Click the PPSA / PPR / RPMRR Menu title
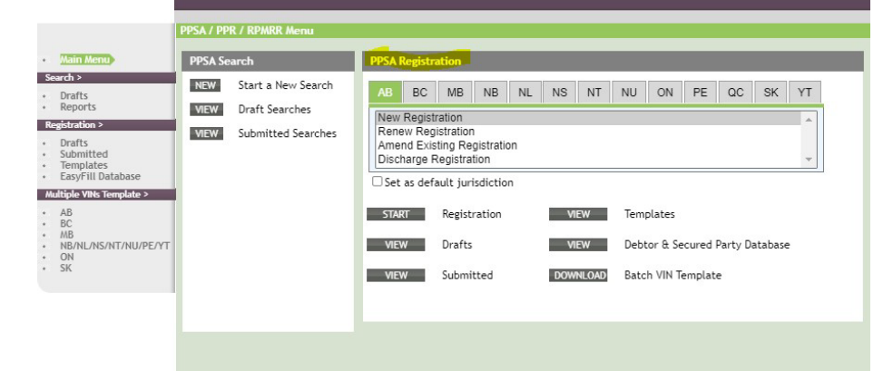Image resolution: width=893 pixels, height=371 pixels. pos(247,31)
